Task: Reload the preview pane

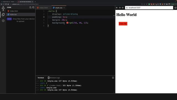Action: tap(123, 8)
